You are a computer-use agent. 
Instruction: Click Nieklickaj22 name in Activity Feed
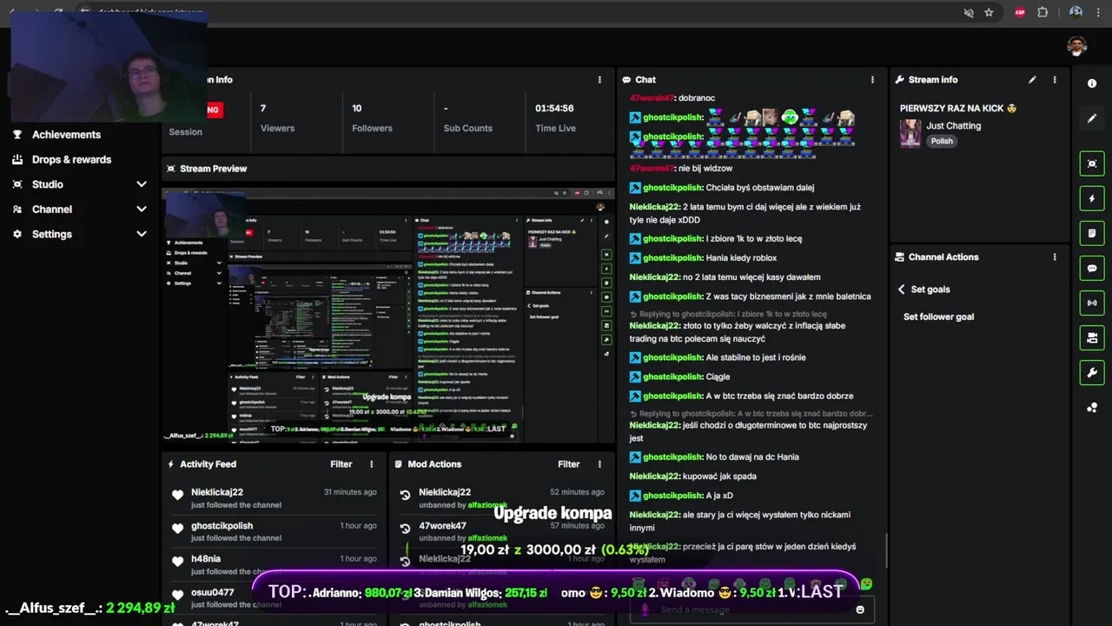tap(217, 492)
